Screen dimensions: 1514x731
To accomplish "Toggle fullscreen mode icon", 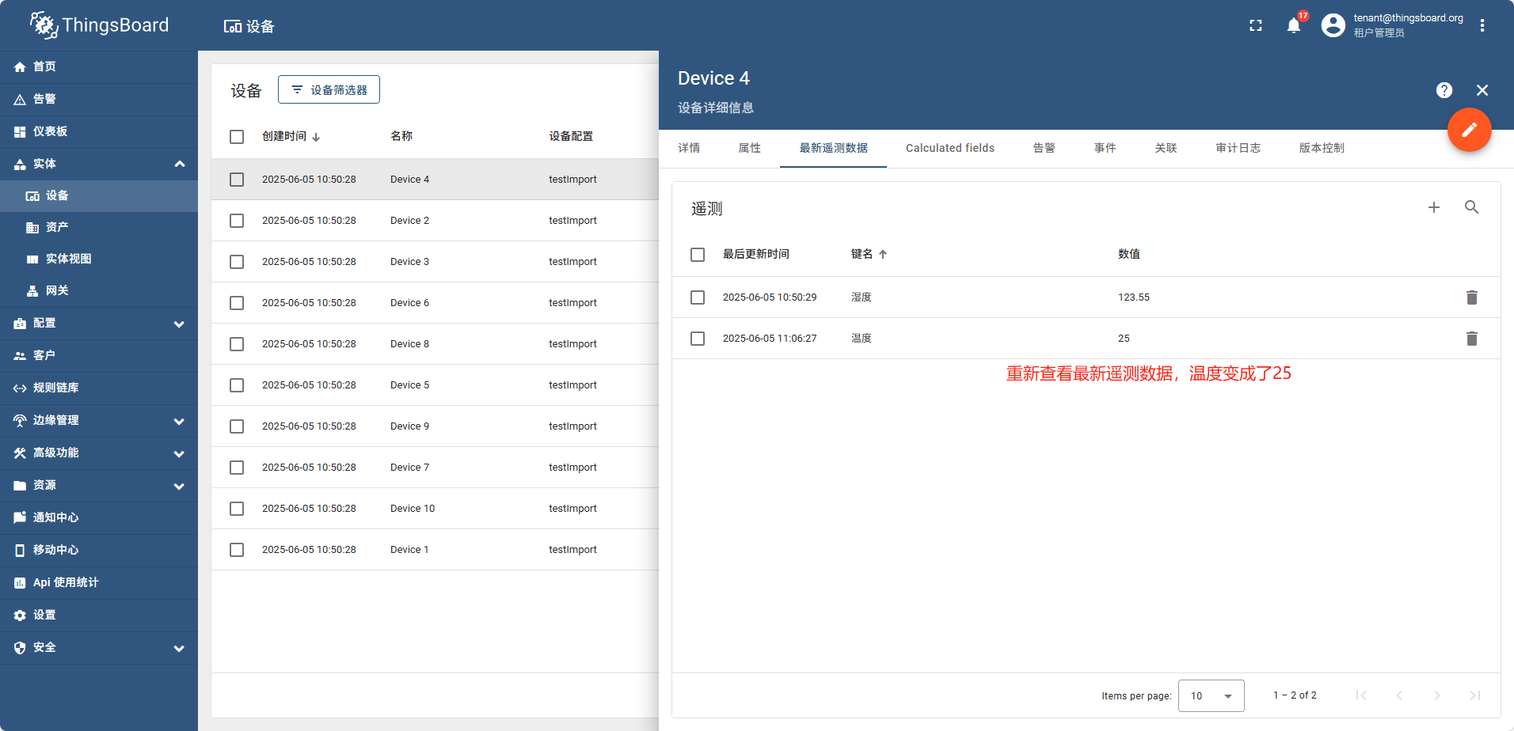I will coord(1256,25).
